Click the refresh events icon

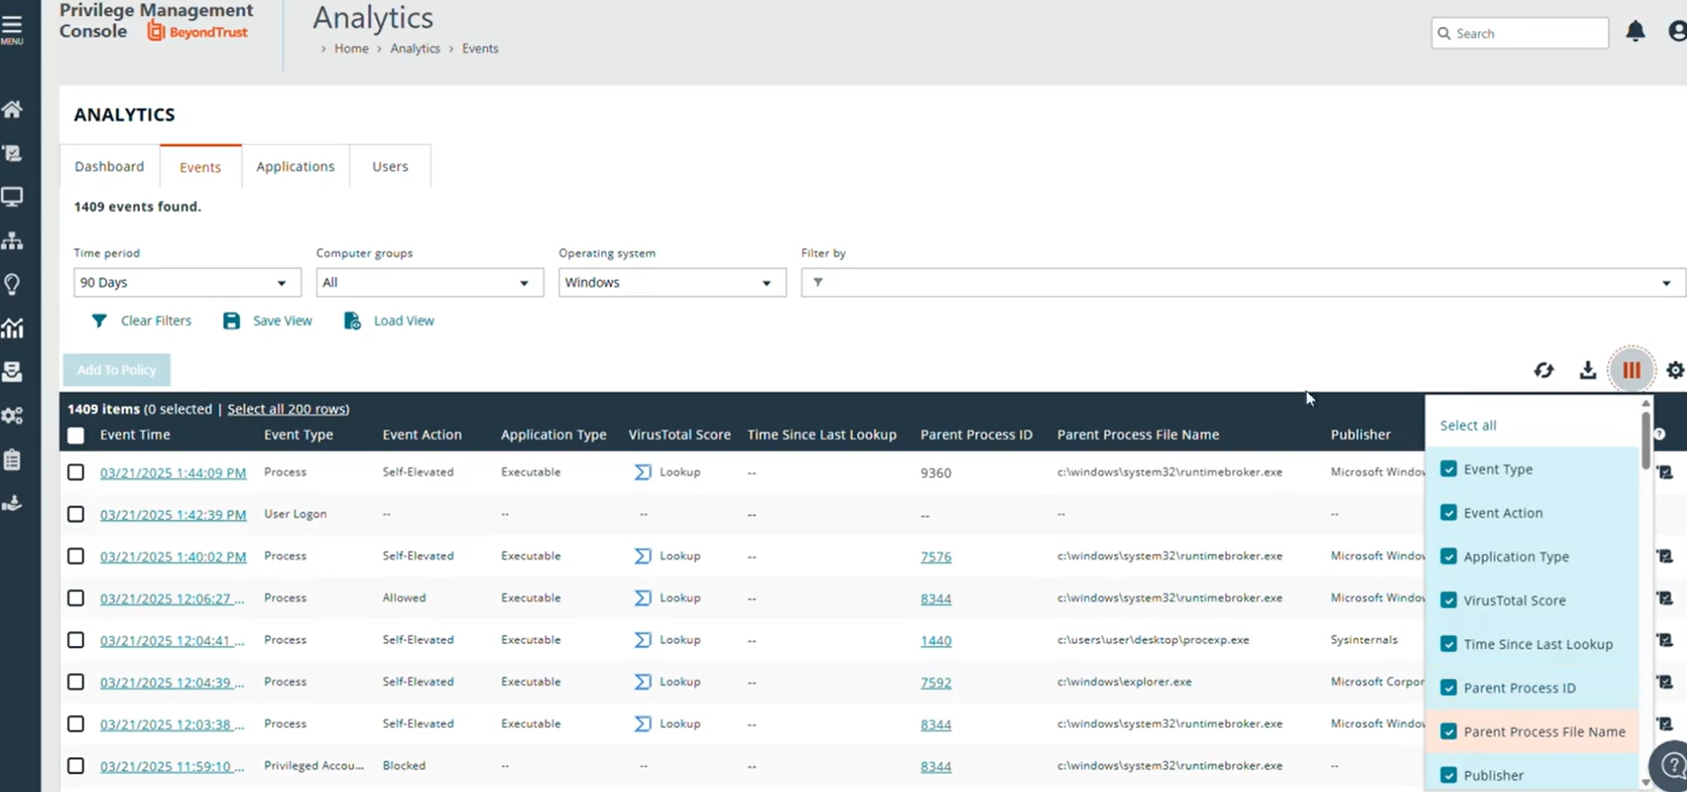[1544, 370]
